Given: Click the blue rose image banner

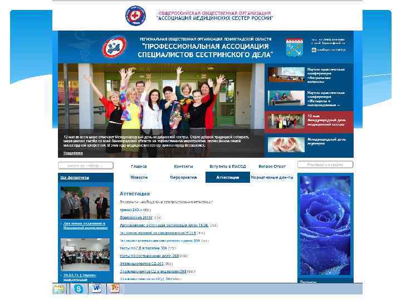Looking at the screenshot, I should 325,226.
